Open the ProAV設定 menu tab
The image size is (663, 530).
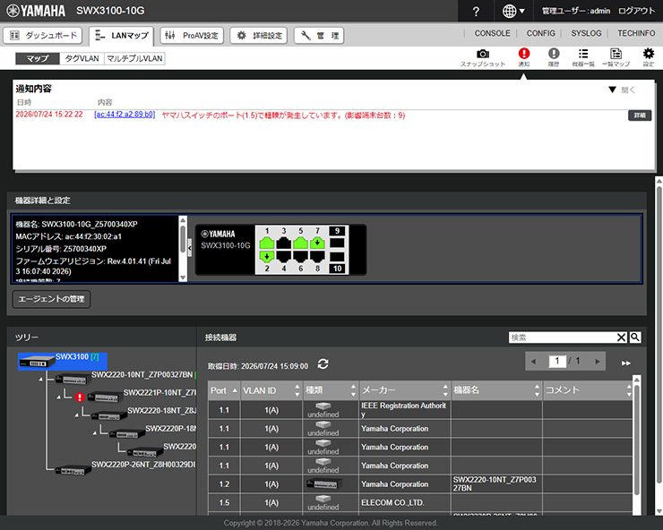click(192, 36)
